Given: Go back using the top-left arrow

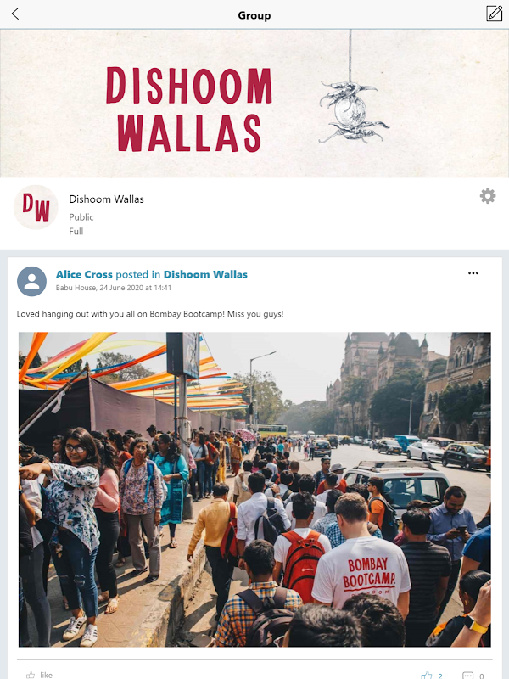Looking at the screenshot, I should 15,14.
